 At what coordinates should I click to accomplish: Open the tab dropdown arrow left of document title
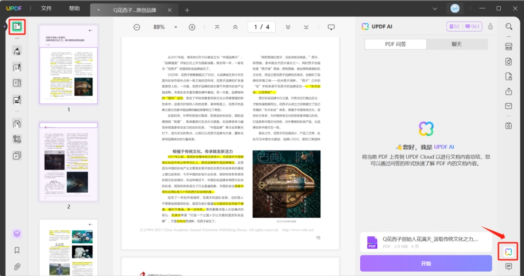click(x=99, y=10)
